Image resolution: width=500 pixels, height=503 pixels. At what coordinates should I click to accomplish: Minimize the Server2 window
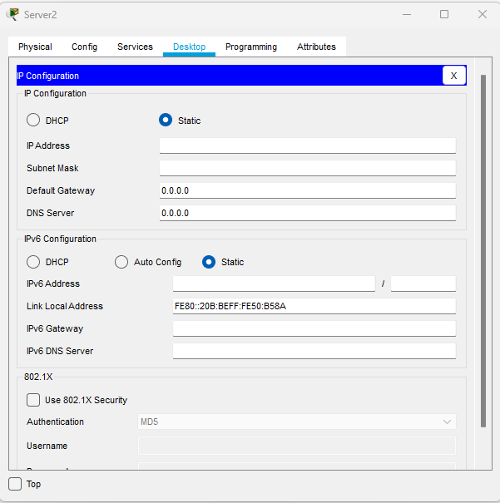[x=407, y=14]
